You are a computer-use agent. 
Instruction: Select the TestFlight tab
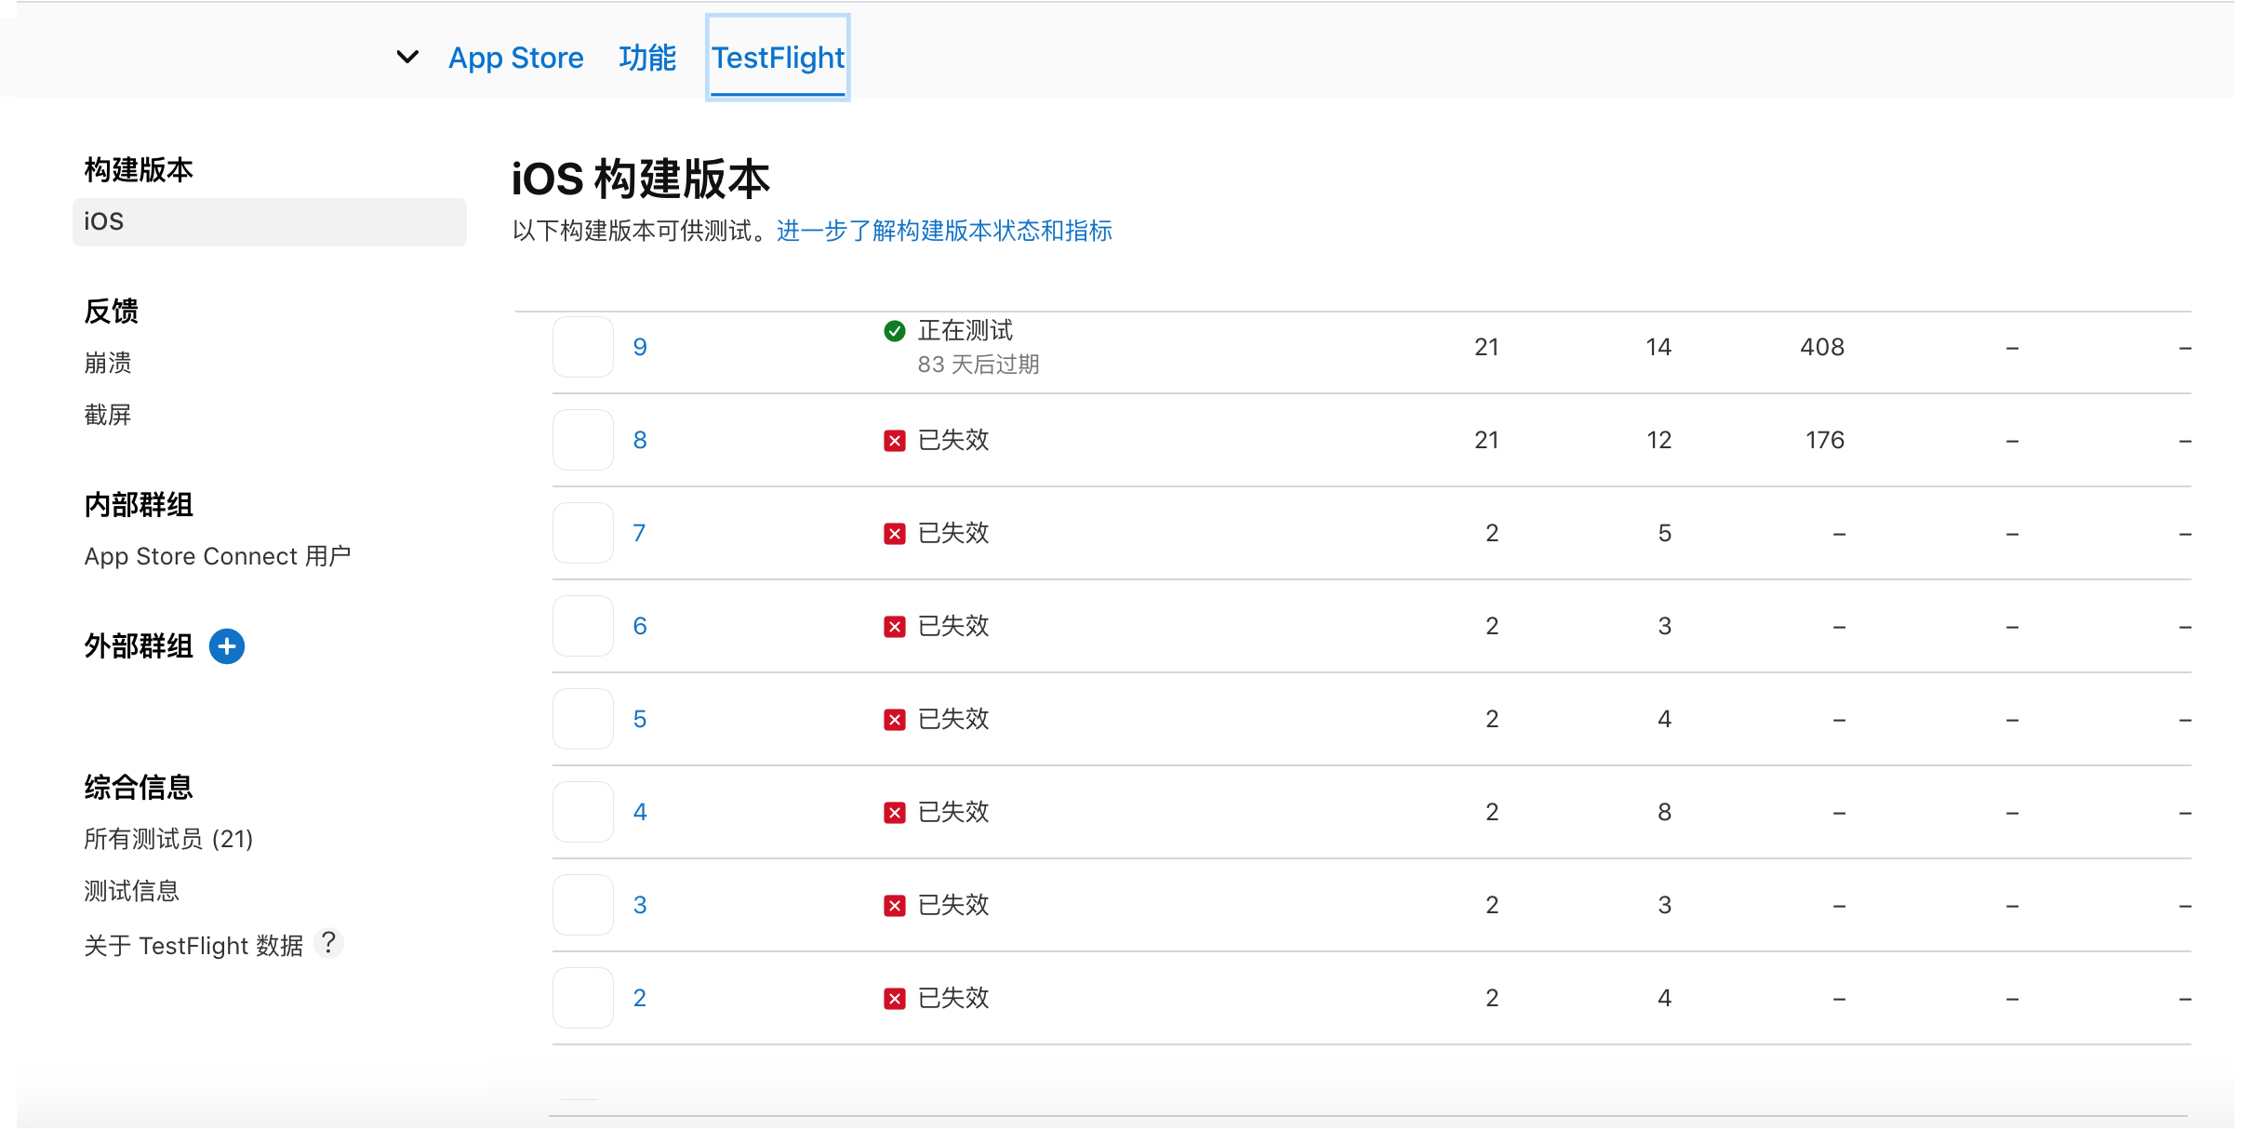click(x=778, y=58)
